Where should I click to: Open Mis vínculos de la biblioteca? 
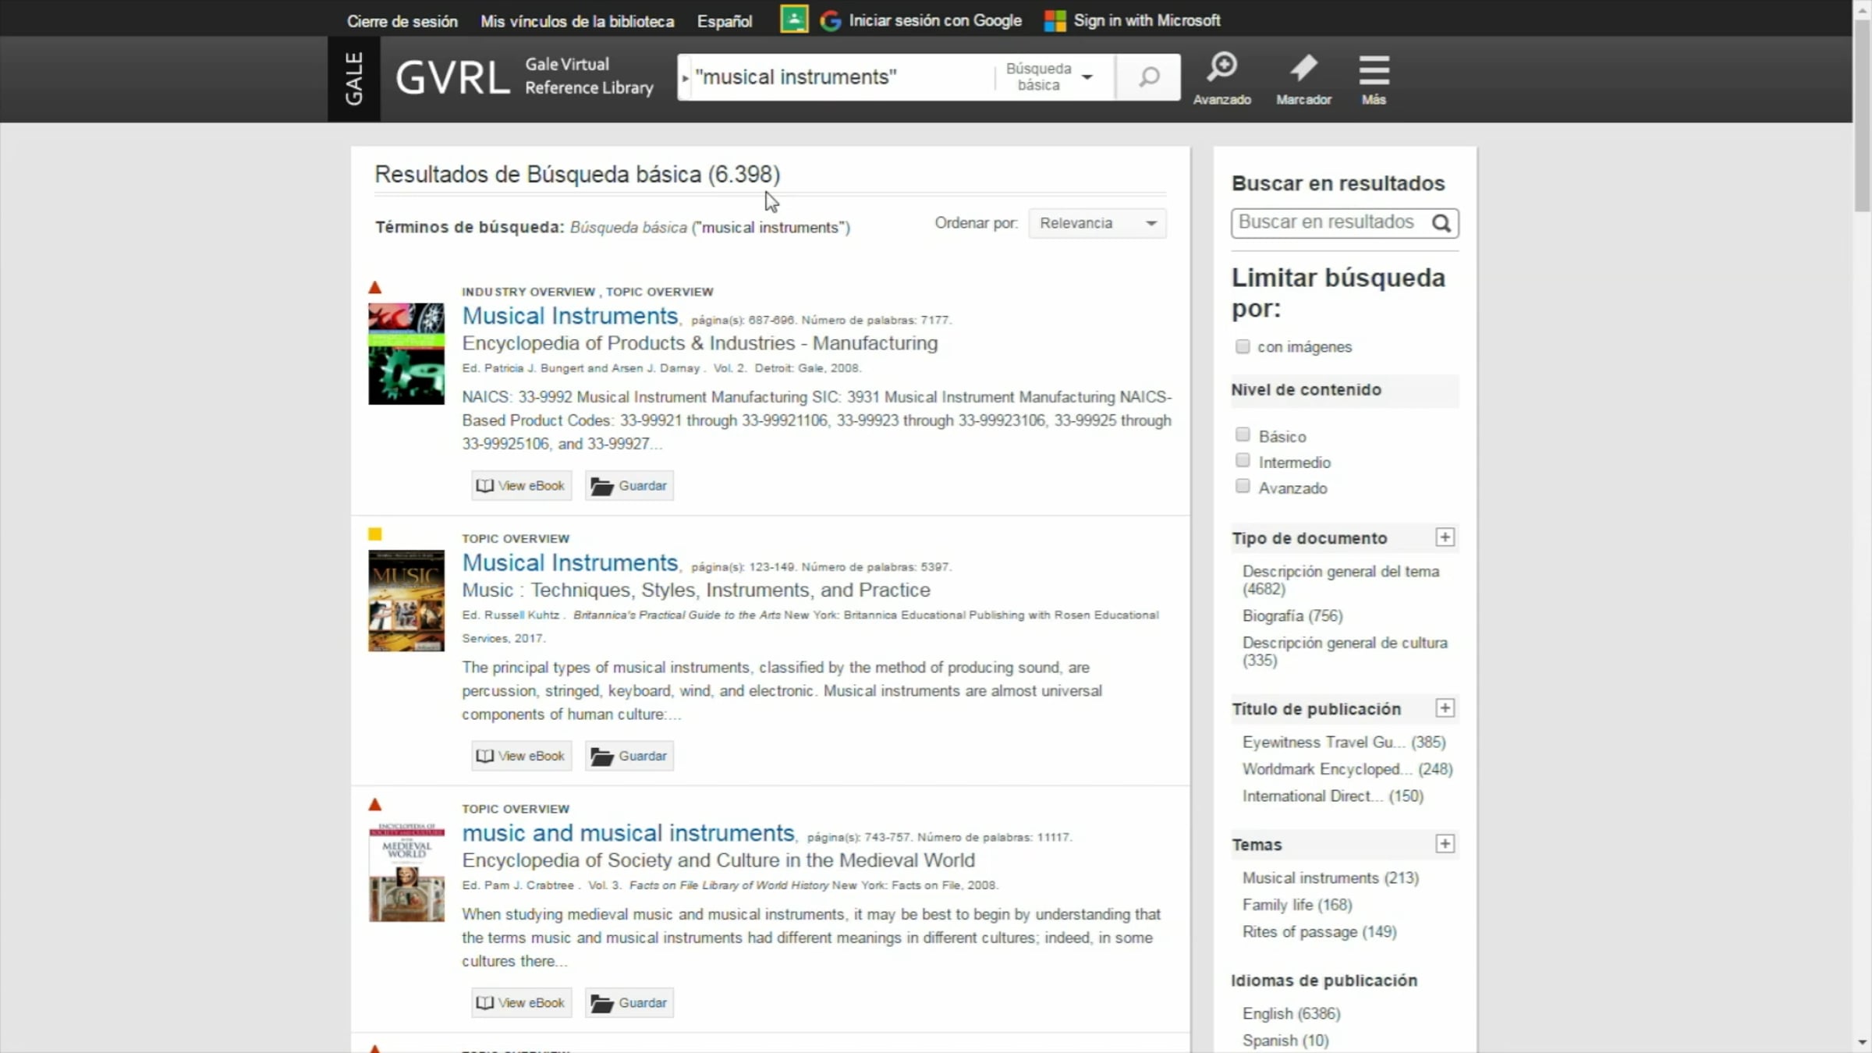coord(577,21)
